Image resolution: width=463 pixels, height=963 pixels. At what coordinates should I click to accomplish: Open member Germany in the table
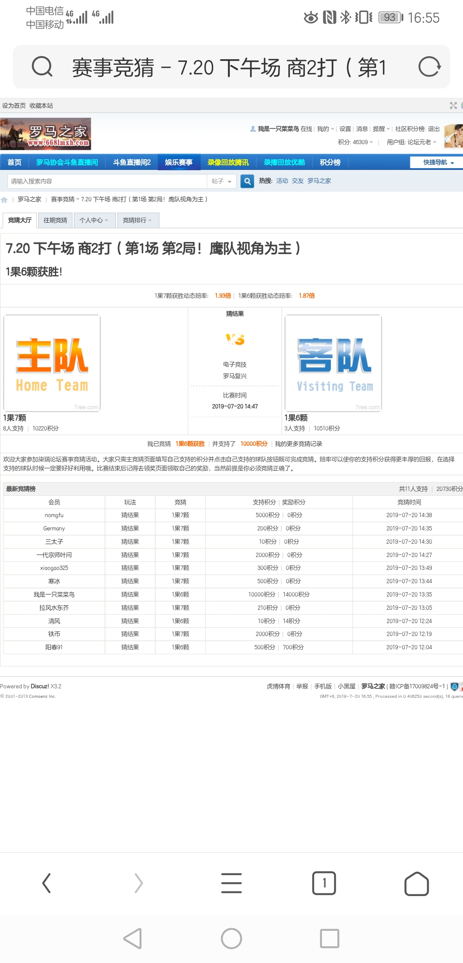[x=54, y=529]
